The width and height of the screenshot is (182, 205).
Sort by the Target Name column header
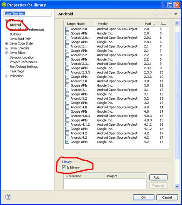pyautogui.click(x=80, y=24)
